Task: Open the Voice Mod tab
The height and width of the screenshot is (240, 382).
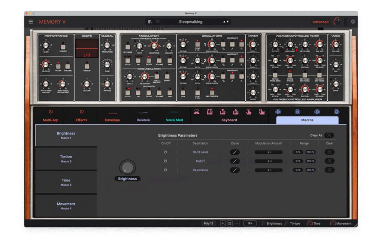Action: click(174, 116)
